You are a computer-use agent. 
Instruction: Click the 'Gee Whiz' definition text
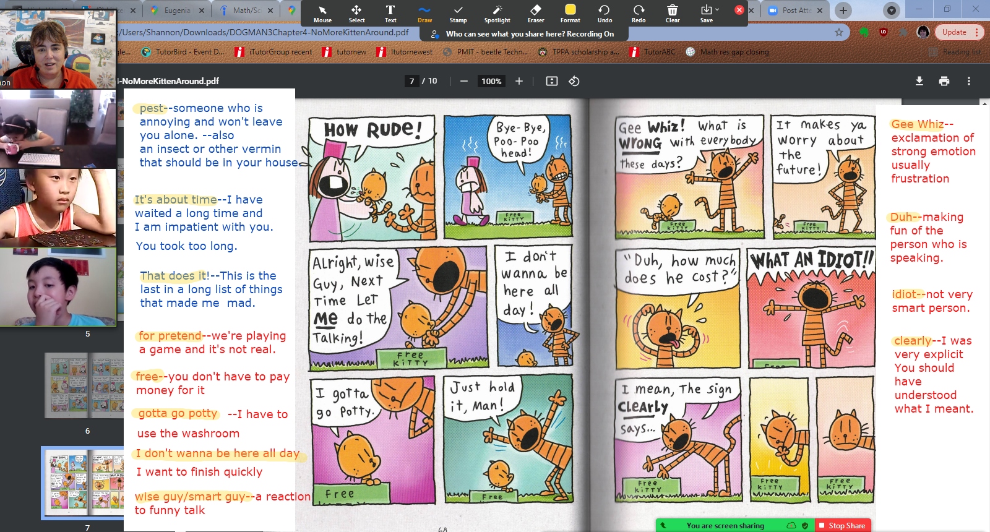[932, 152]
